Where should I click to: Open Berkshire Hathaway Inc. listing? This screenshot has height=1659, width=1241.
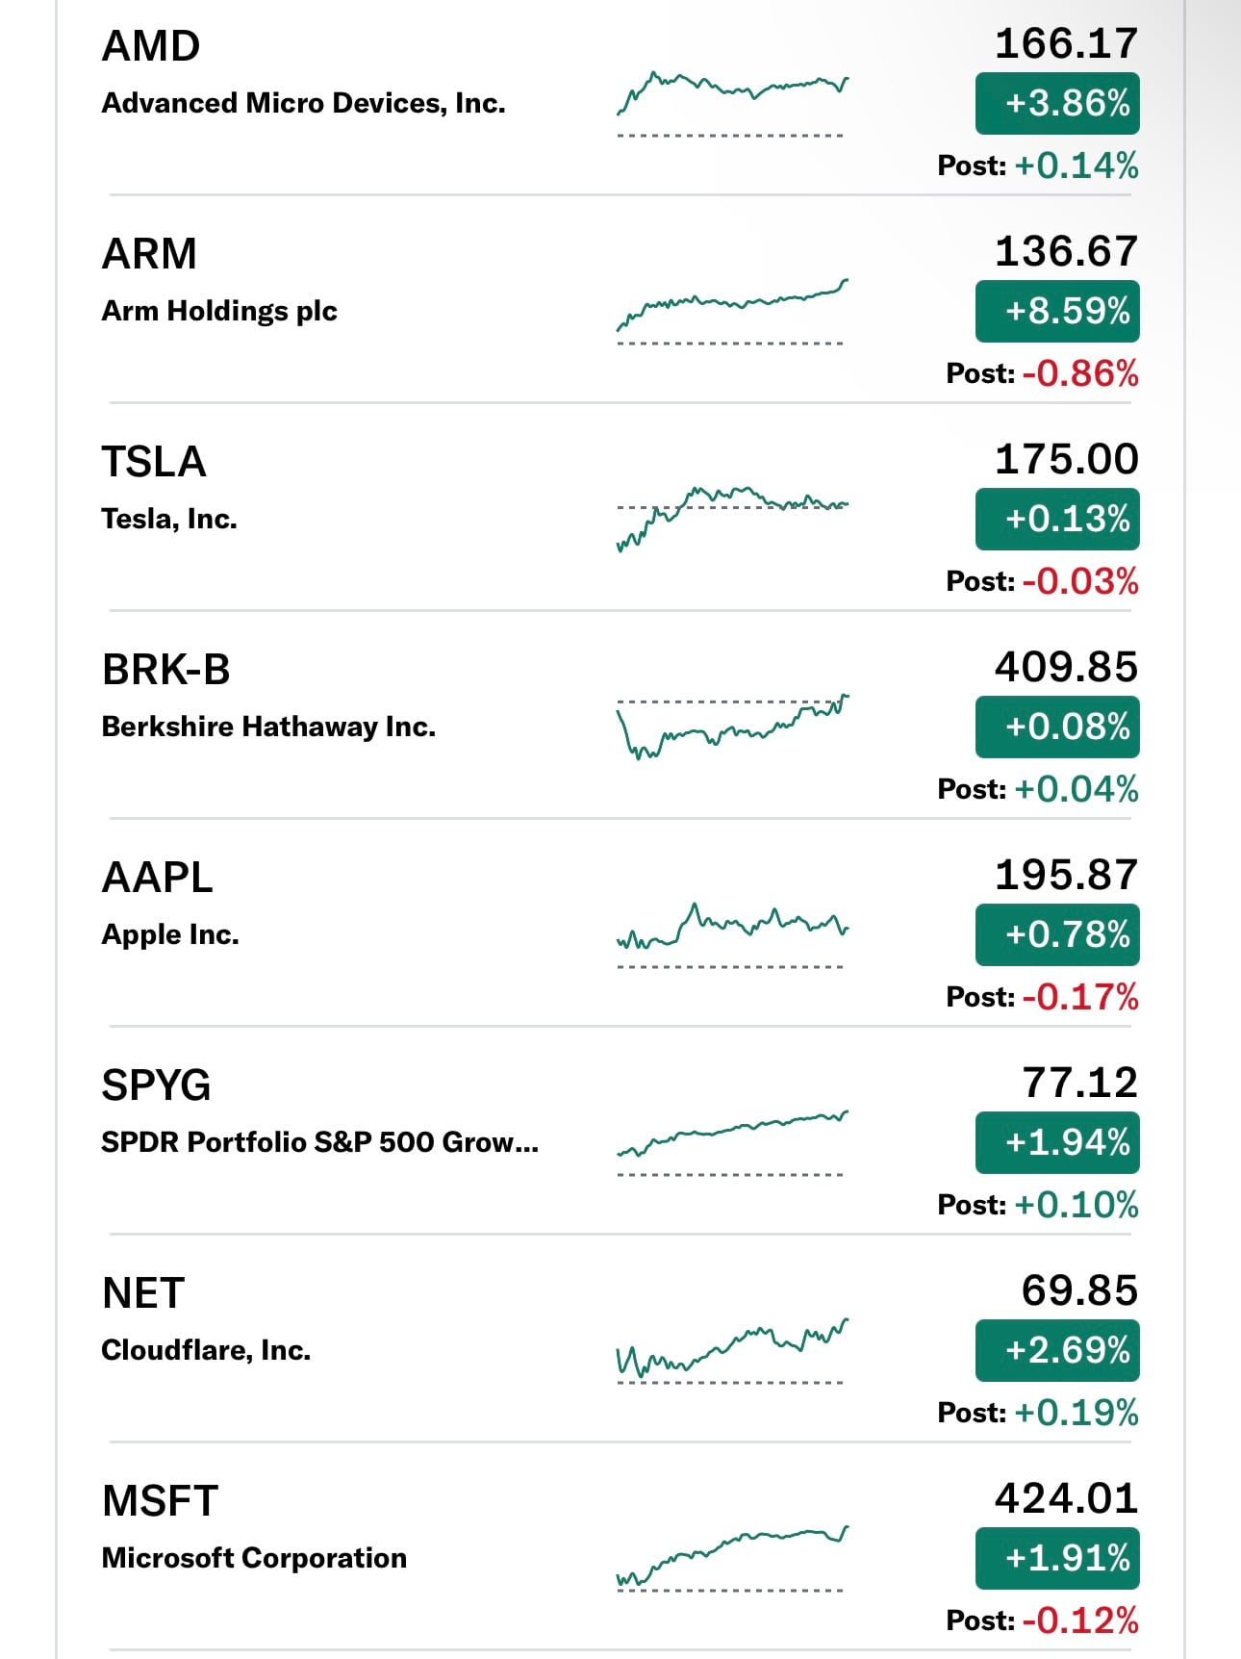[268, 727]
